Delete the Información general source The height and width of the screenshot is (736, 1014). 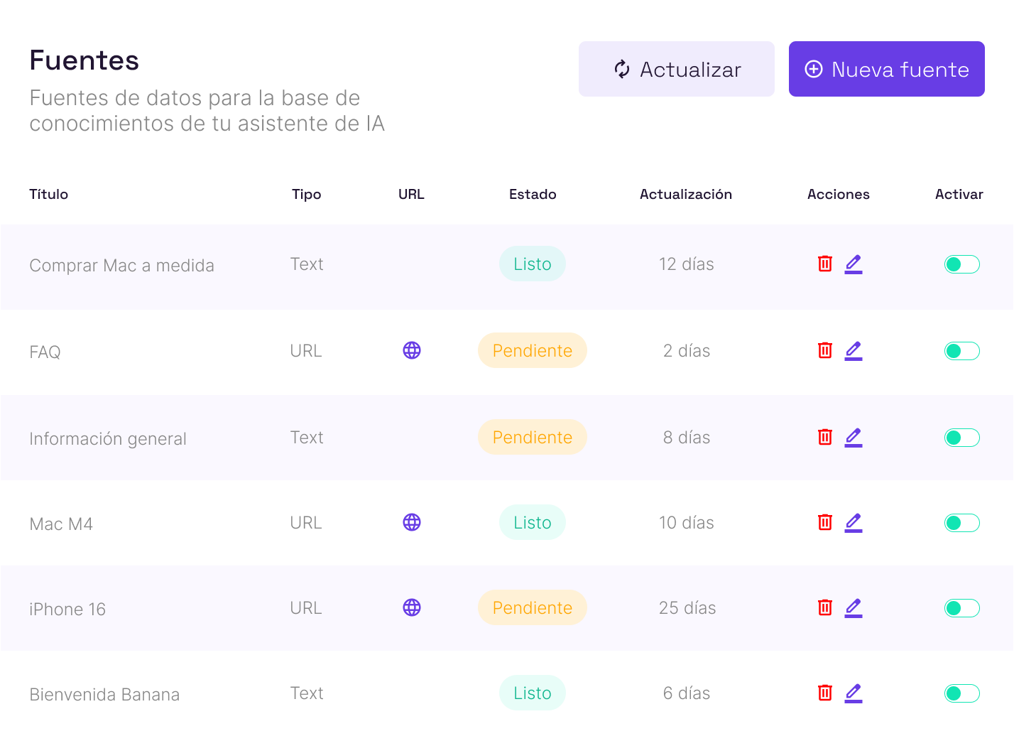[824, 437]
